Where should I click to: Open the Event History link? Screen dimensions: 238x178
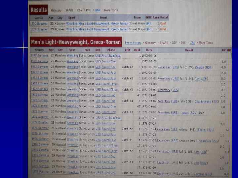pos(133,43)
